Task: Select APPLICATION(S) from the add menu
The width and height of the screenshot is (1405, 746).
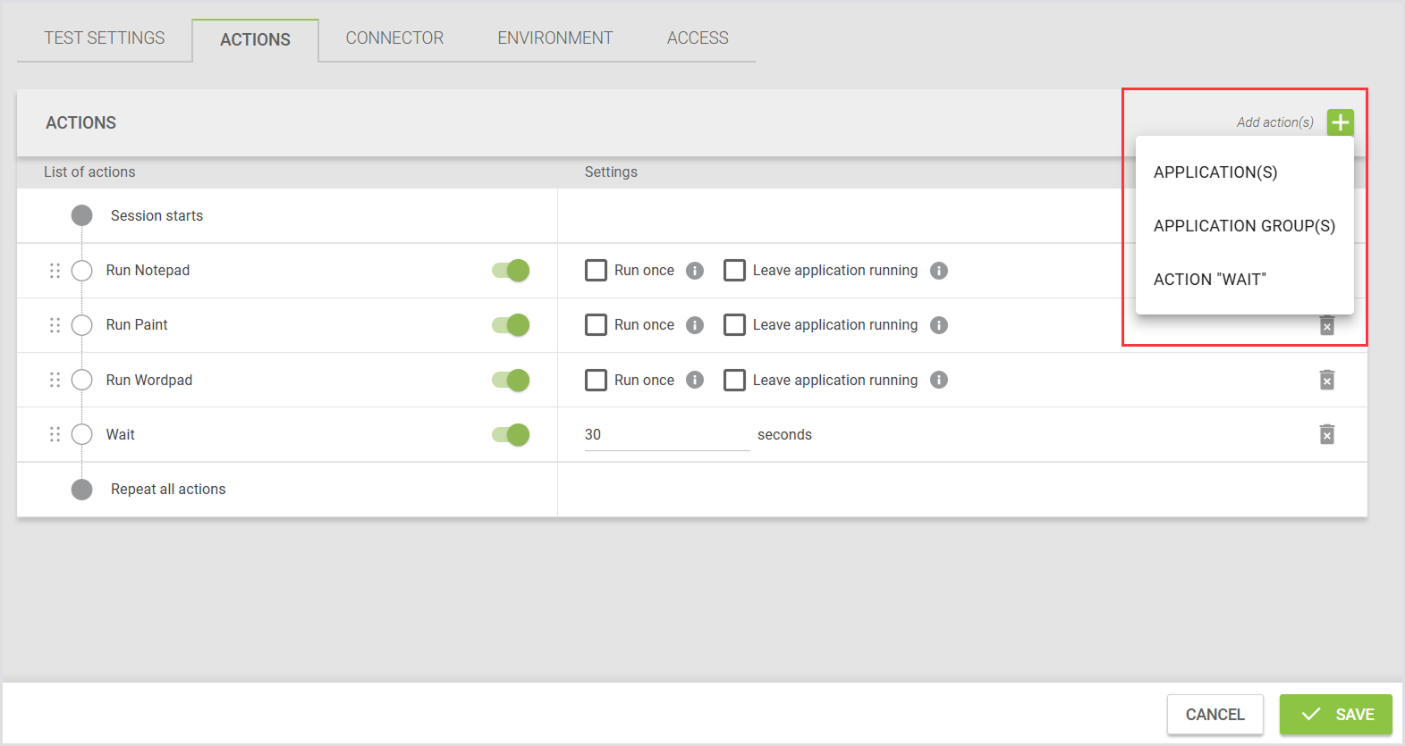Action: coord(1215,172)
